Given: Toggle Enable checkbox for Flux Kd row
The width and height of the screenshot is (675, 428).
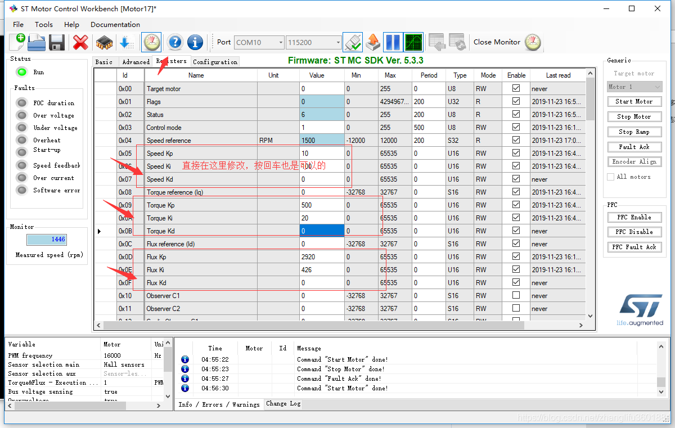Looking at the screenshot, I should [x=516, y=282].
